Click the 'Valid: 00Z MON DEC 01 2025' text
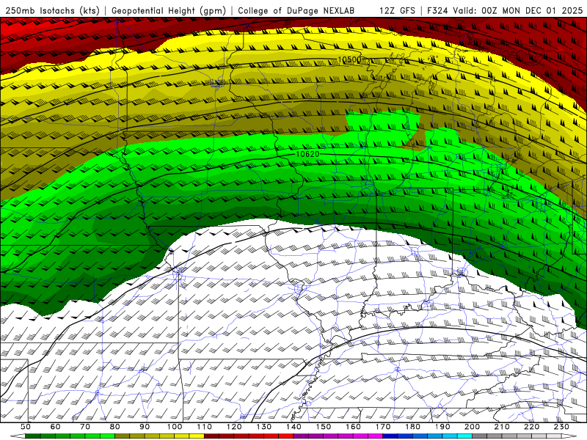The width and height of the screenshot is (587, 440). pyautogui.click(x=518, y=10)
